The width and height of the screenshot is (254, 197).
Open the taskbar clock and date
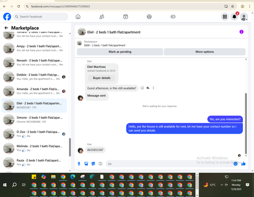click(x=236, y=185)
